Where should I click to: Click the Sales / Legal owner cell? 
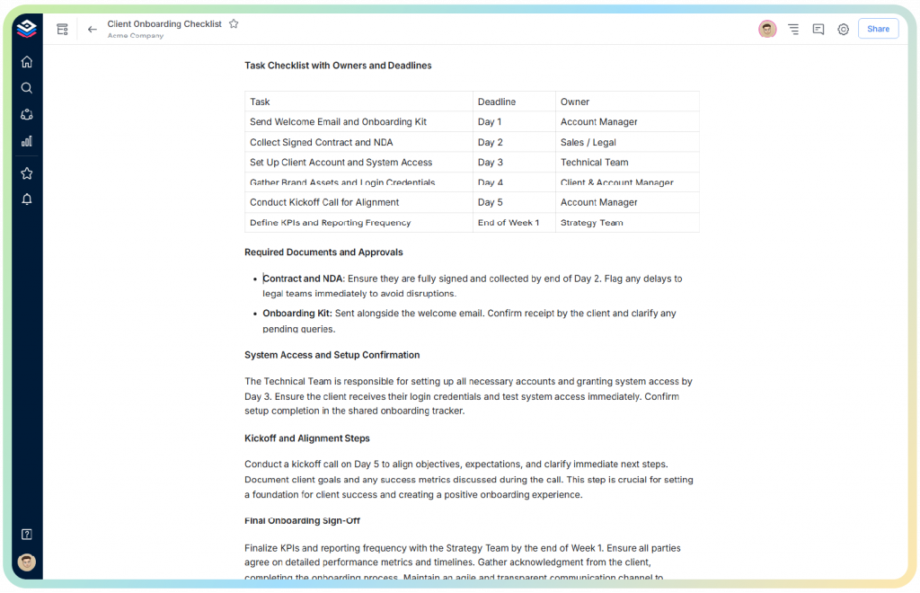coord(627,142)
